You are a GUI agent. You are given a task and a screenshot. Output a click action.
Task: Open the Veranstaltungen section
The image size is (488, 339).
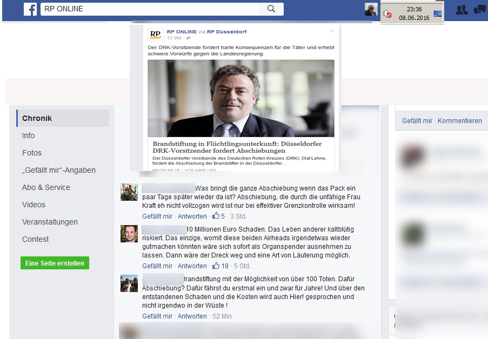point(50,222)
